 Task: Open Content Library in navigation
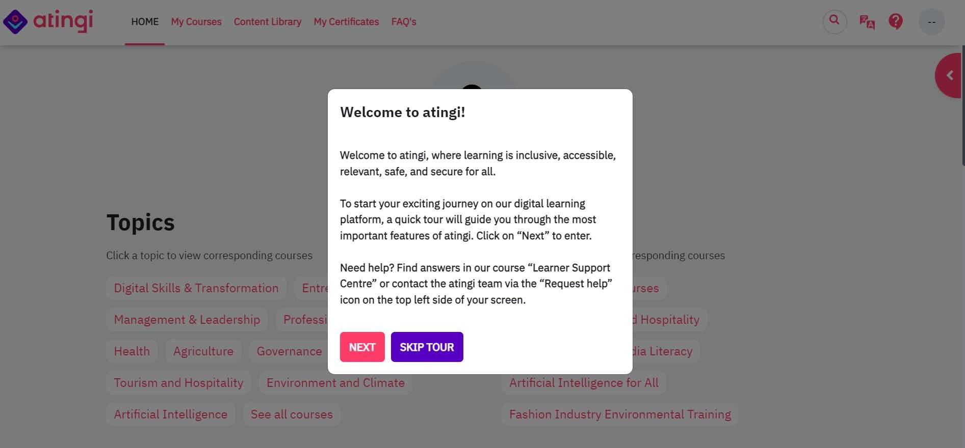tap(268, 22)
